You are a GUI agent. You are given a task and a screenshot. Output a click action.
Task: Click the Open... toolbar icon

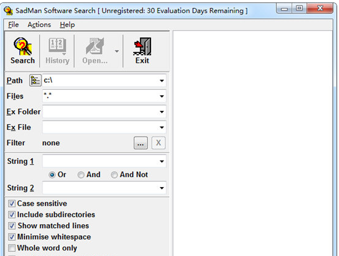point(95,51)
